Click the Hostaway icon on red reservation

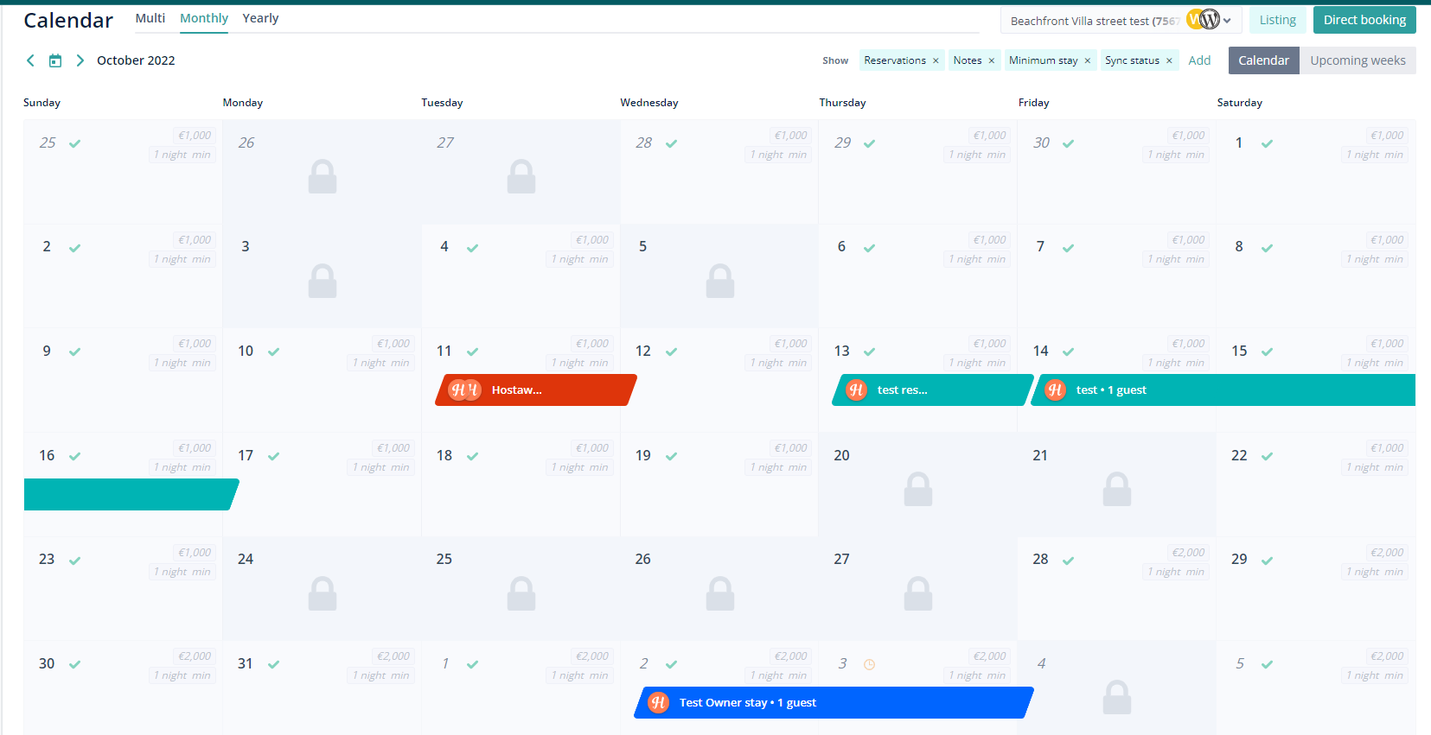pos(464,390)
